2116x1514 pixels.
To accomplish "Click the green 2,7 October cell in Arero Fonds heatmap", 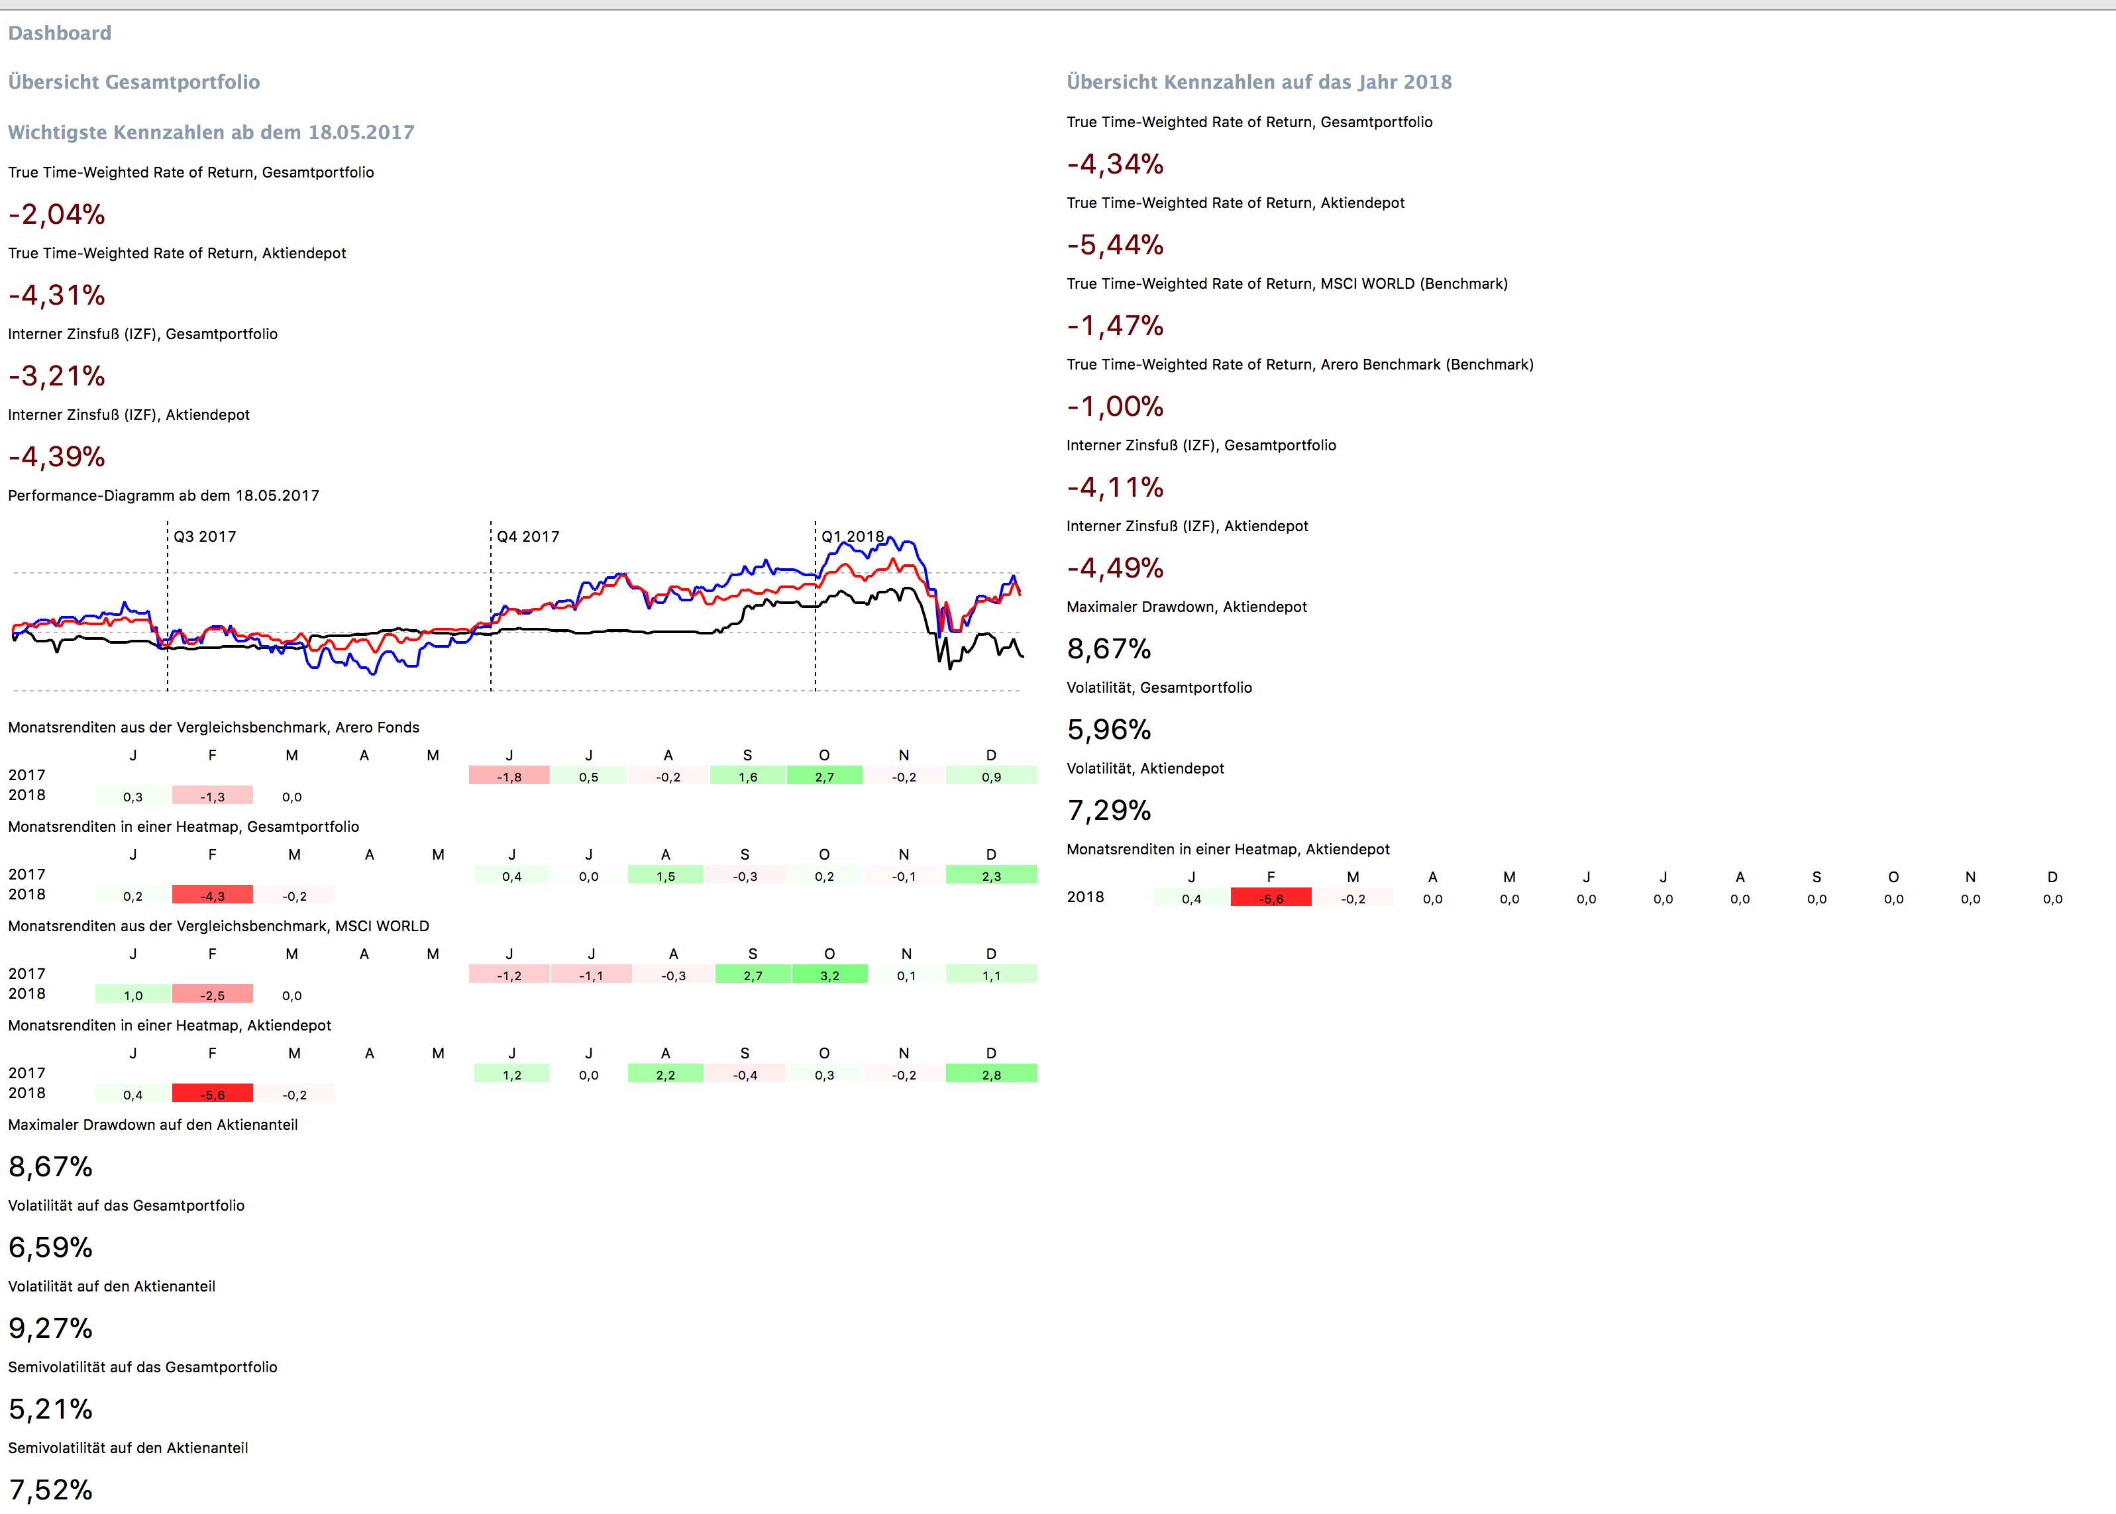I will (824, 777).
